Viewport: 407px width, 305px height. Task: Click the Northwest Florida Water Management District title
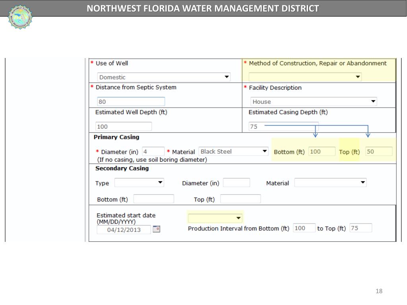(x=203, y=8)
